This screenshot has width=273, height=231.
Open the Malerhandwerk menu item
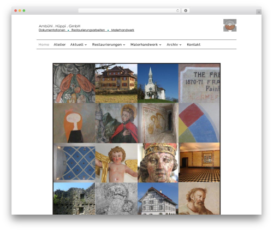[x=144, y=44]
